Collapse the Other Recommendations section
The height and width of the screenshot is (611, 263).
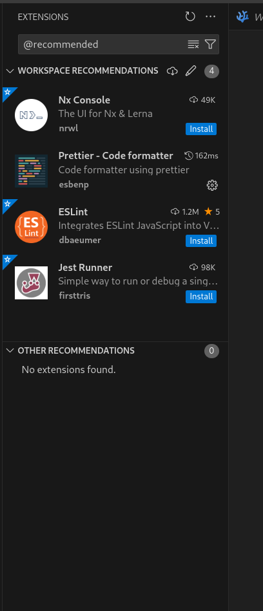[x=10, y=350]
